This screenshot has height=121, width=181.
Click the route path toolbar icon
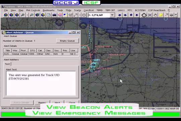click(x=70, y=15)
